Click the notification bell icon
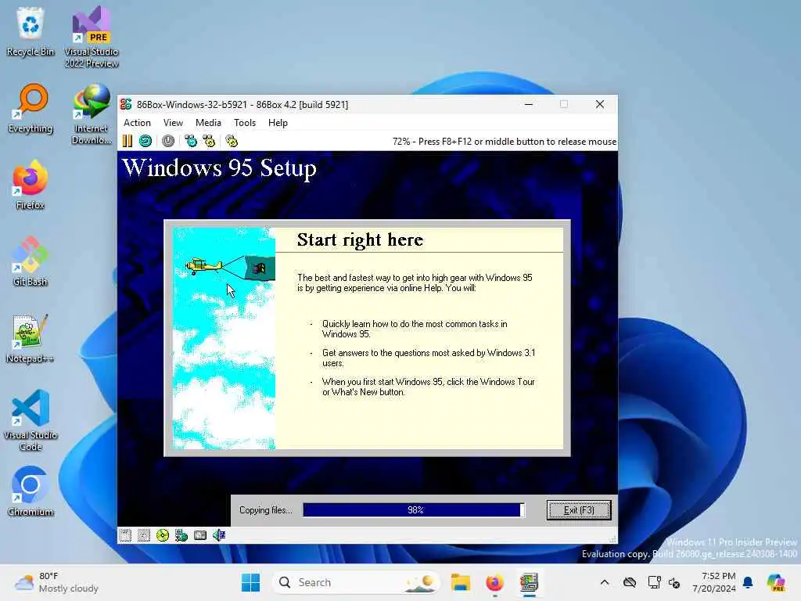 [x=748, y=582]
